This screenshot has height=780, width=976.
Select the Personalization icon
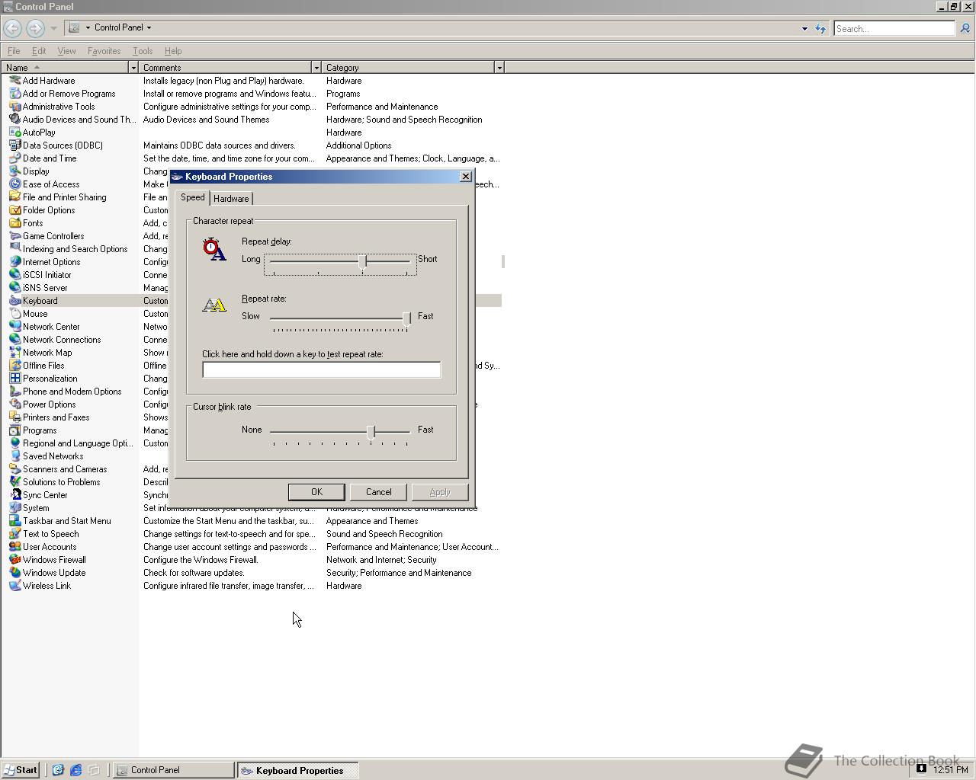14,379
